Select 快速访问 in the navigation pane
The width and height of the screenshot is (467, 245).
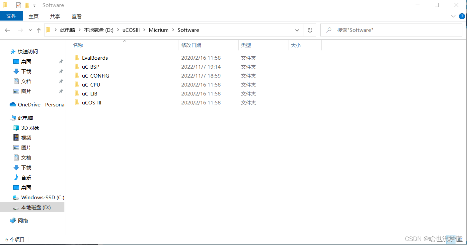[28, 51]
